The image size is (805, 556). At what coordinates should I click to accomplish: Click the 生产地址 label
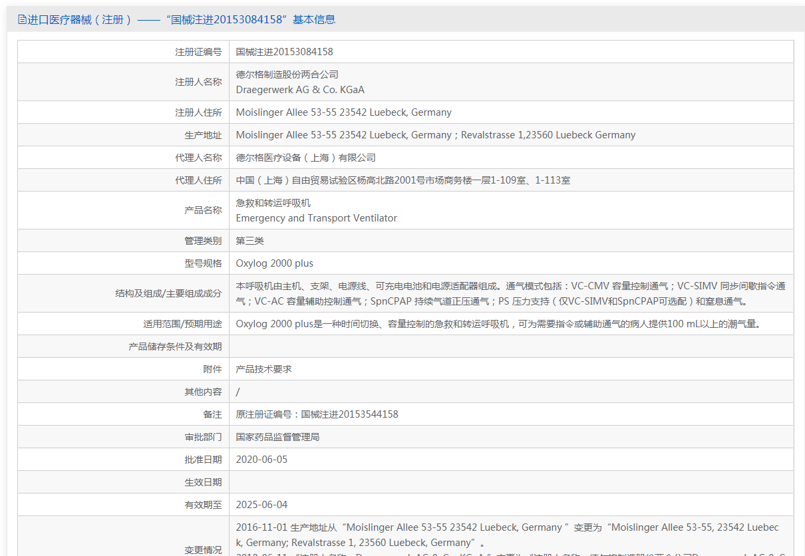click(x=204, y=135)
